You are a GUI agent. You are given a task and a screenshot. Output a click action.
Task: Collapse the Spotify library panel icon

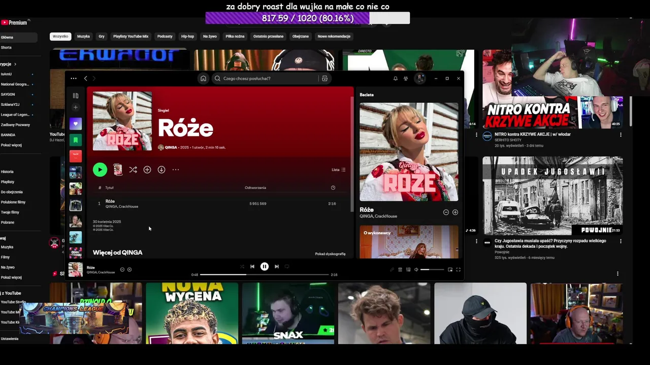(x=76, y=95)
